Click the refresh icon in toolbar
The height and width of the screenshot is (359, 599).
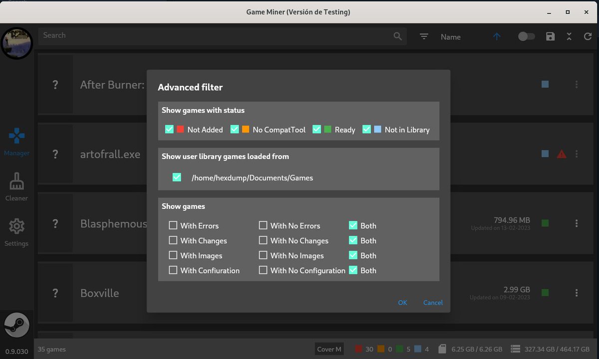[x=588, y=36]
